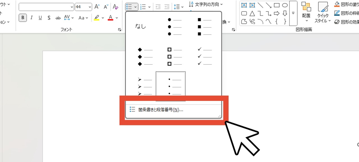Image resolution: width=359 pixels, height=162 pixels.
Task: Select scribble shape tool
Action: 252,21
